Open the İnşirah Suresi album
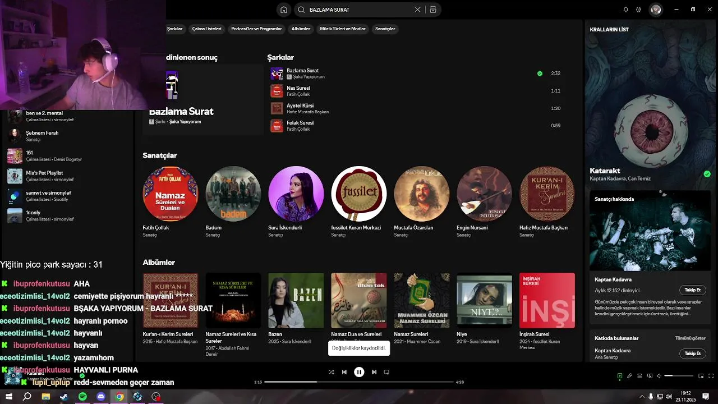Screen dimensions: 718x404 pyautogui.click(x=547, y=300)
